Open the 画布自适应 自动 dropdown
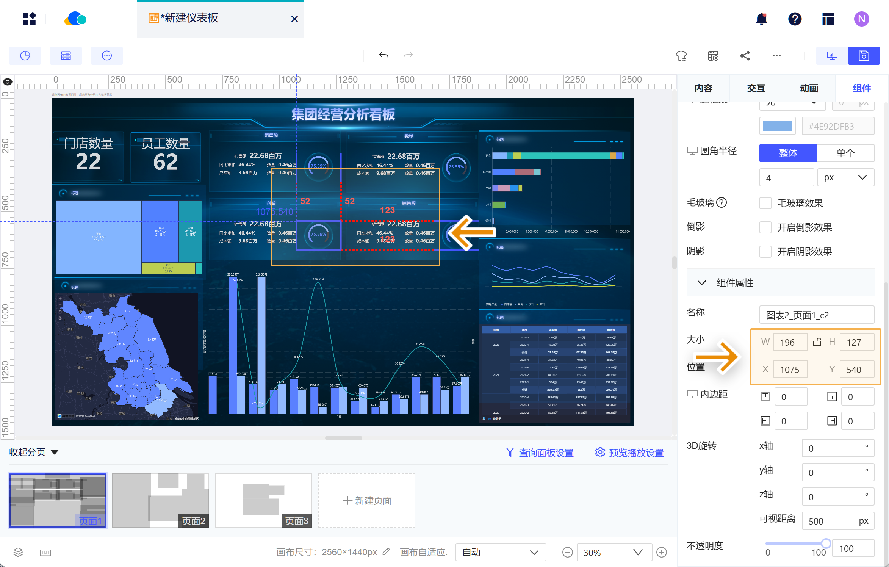889x567 pixels. [500, 552]
